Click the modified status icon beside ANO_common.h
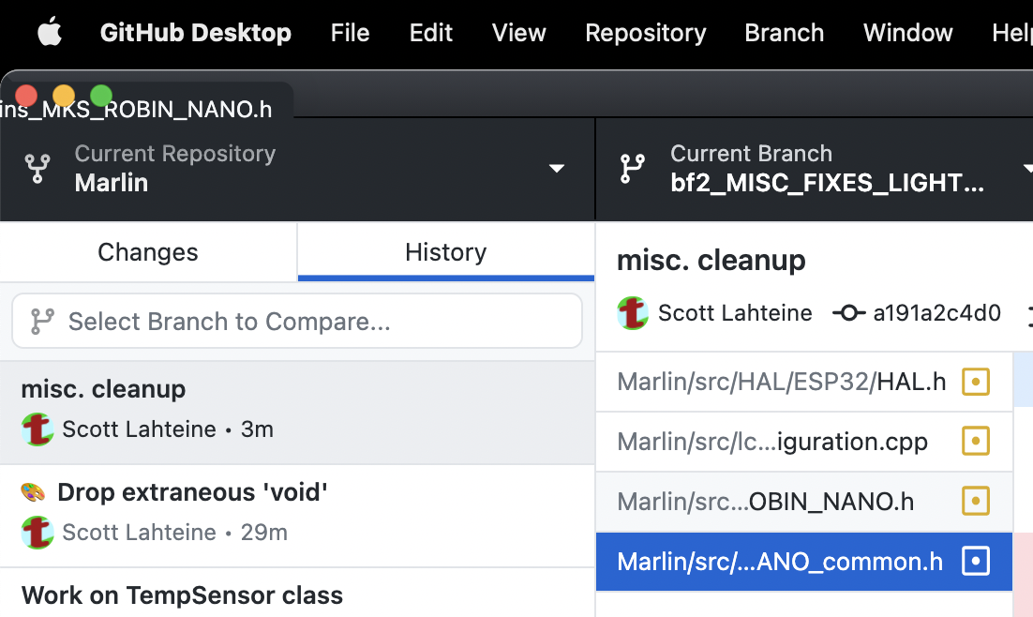 tap(976, 562)
